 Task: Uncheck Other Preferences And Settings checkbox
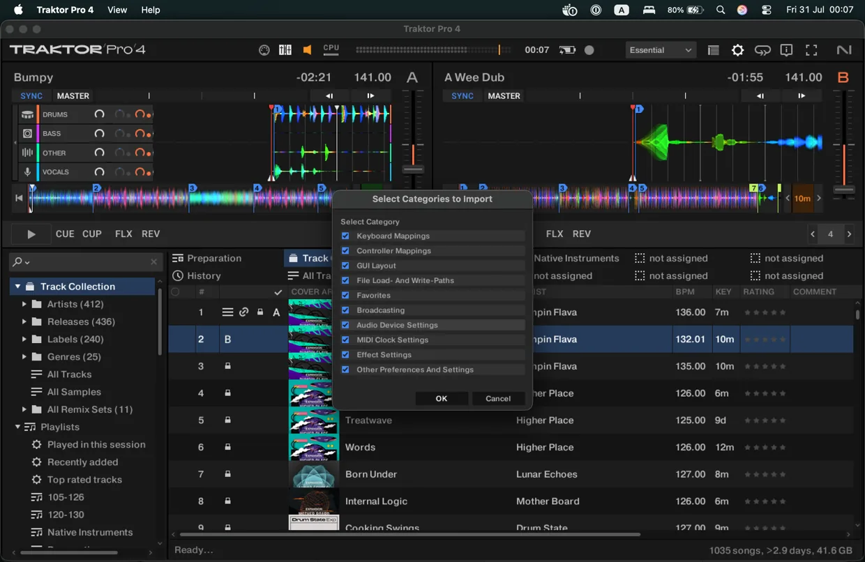click(345, 370)
